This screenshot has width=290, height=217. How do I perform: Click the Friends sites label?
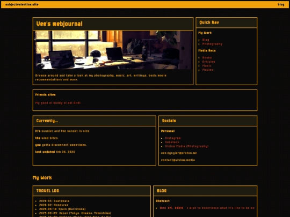[x=45, y=95]
